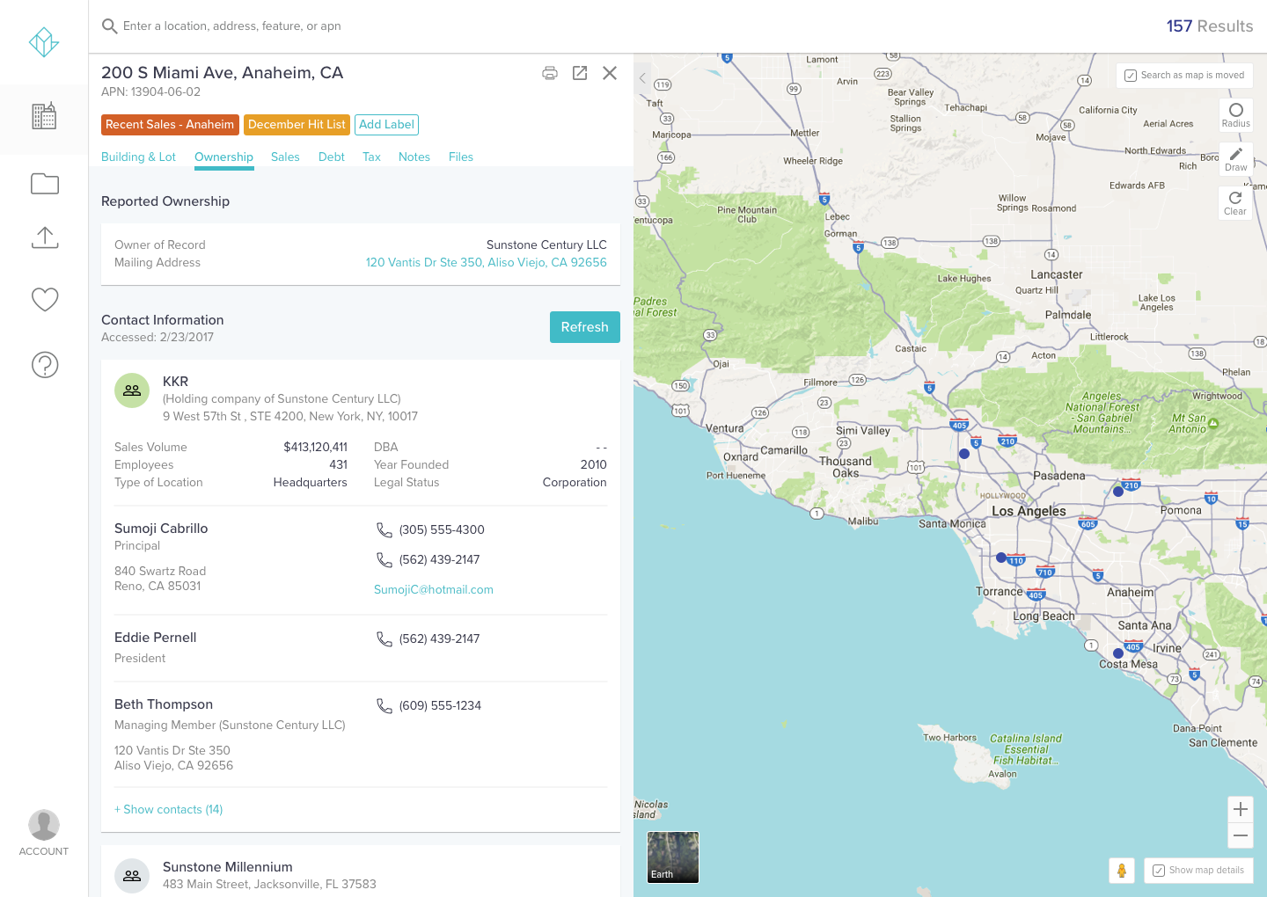Click the blue map marker near Costa Mesa
Image resolution: width=1267 pixels, height=897 pixels.
tap(1118, 653)
